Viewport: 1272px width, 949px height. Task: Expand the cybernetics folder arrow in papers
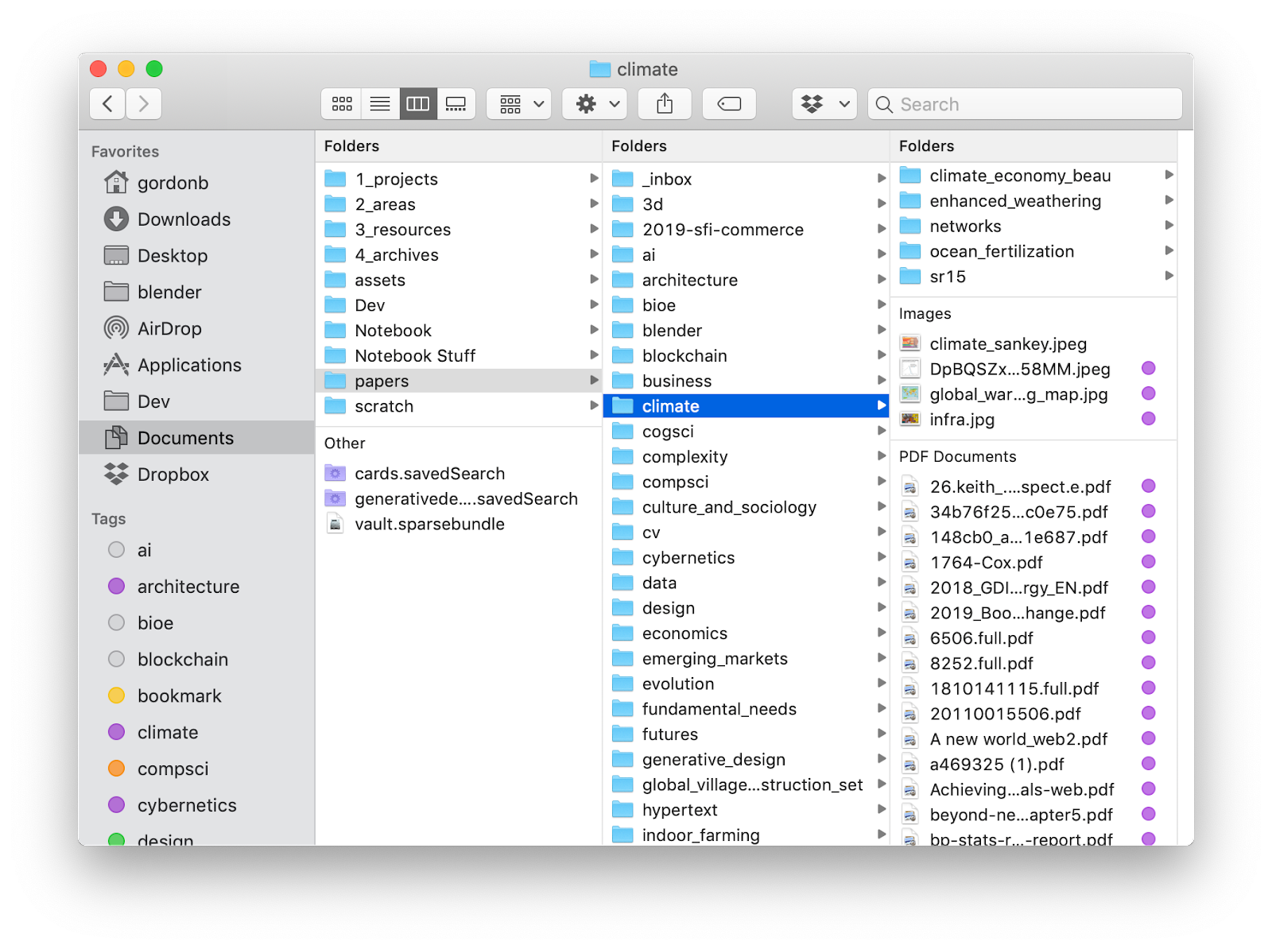(881, 557)
